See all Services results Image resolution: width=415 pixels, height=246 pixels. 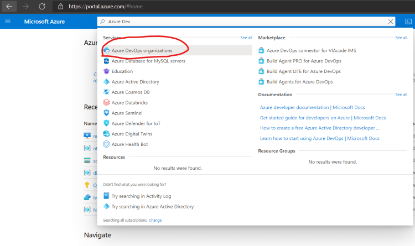point(246,38)
